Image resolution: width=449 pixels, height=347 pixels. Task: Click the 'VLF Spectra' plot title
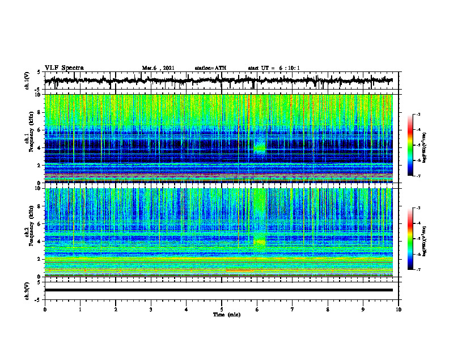point(64,68)
